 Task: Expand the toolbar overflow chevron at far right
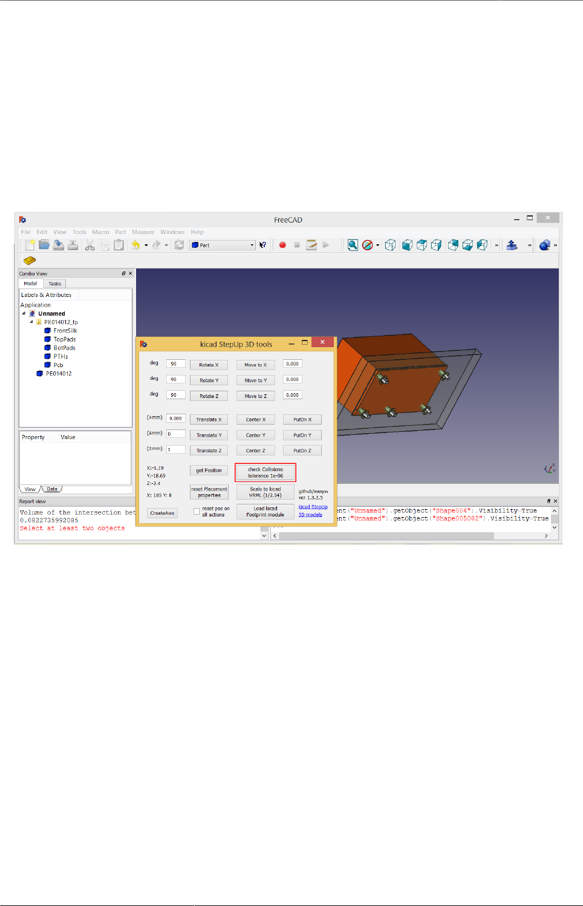555,245
